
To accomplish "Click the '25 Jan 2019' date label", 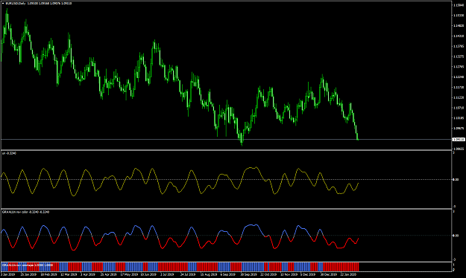I will [28, 274].
